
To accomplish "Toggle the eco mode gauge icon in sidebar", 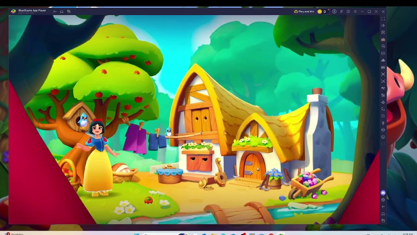I will [x=383, y=137].
